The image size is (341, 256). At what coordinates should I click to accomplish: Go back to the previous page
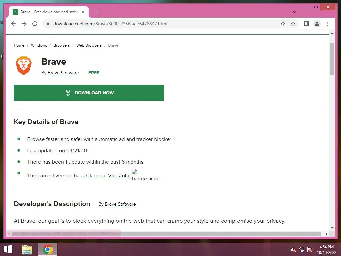coord(13,24)
